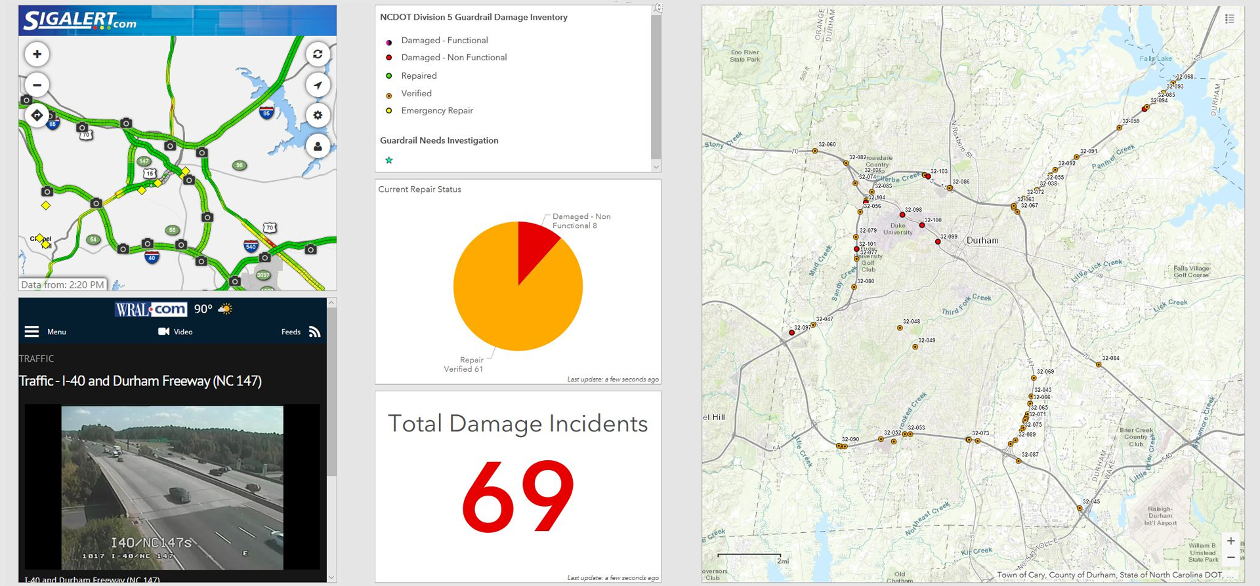Open the WRAL hamburger Menu
This screenshot has height=586, width=1260.
pos(32,332)
